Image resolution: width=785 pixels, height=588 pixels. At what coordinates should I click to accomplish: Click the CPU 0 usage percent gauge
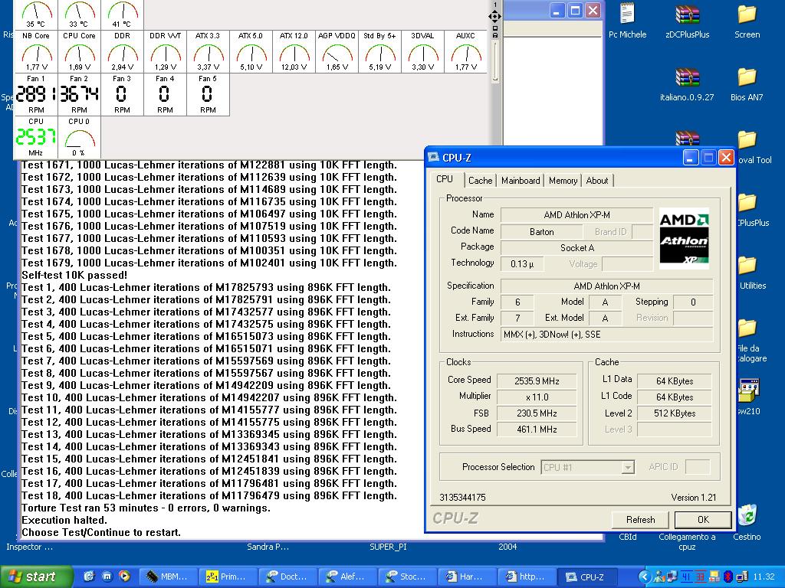(79, 138)
